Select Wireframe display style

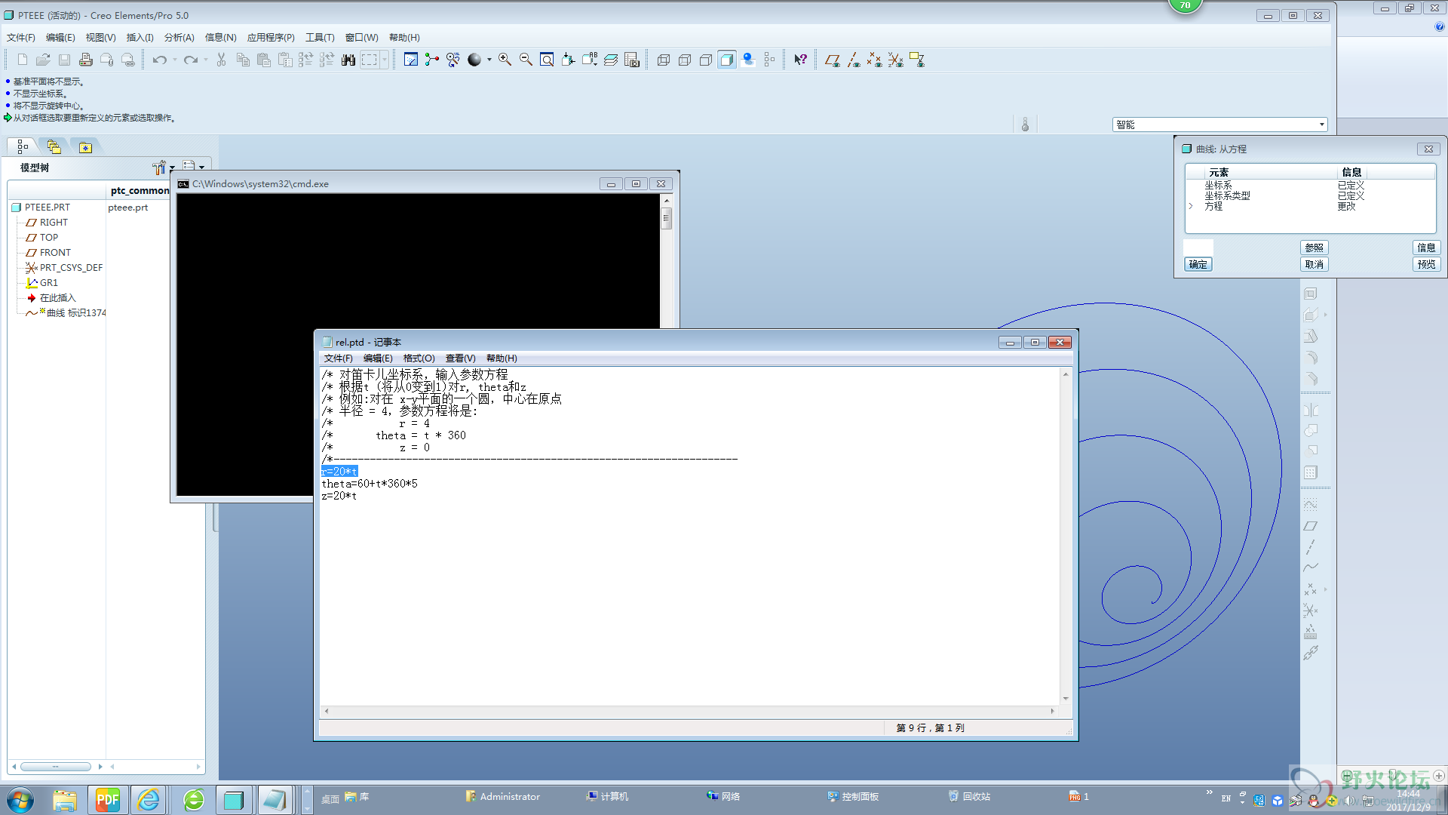tap(664, 60)
